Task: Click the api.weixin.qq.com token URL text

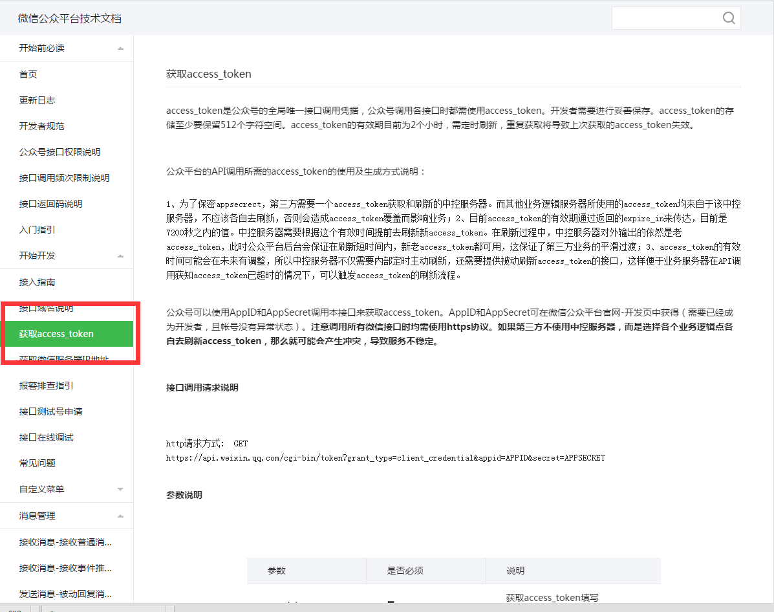Action: (x=385, y=458)
